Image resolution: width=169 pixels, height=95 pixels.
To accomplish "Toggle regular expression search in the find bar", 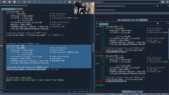I will coord(87,92).
